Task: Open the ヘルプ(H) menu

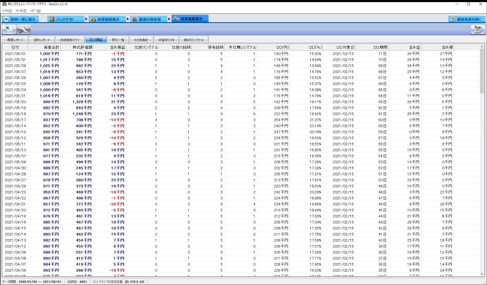Action: pyautogui.click(x=35, y=11)
